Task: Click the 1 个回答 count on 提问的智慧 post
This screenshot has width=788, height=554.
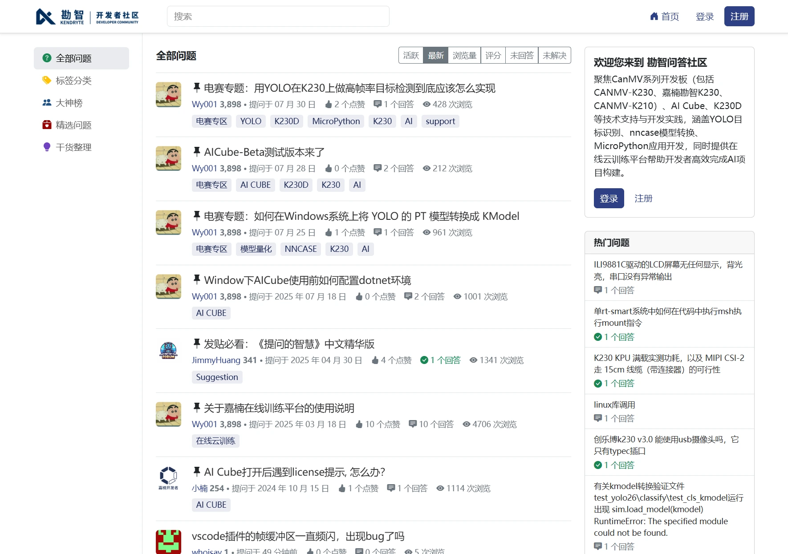Action: (441, 360)
